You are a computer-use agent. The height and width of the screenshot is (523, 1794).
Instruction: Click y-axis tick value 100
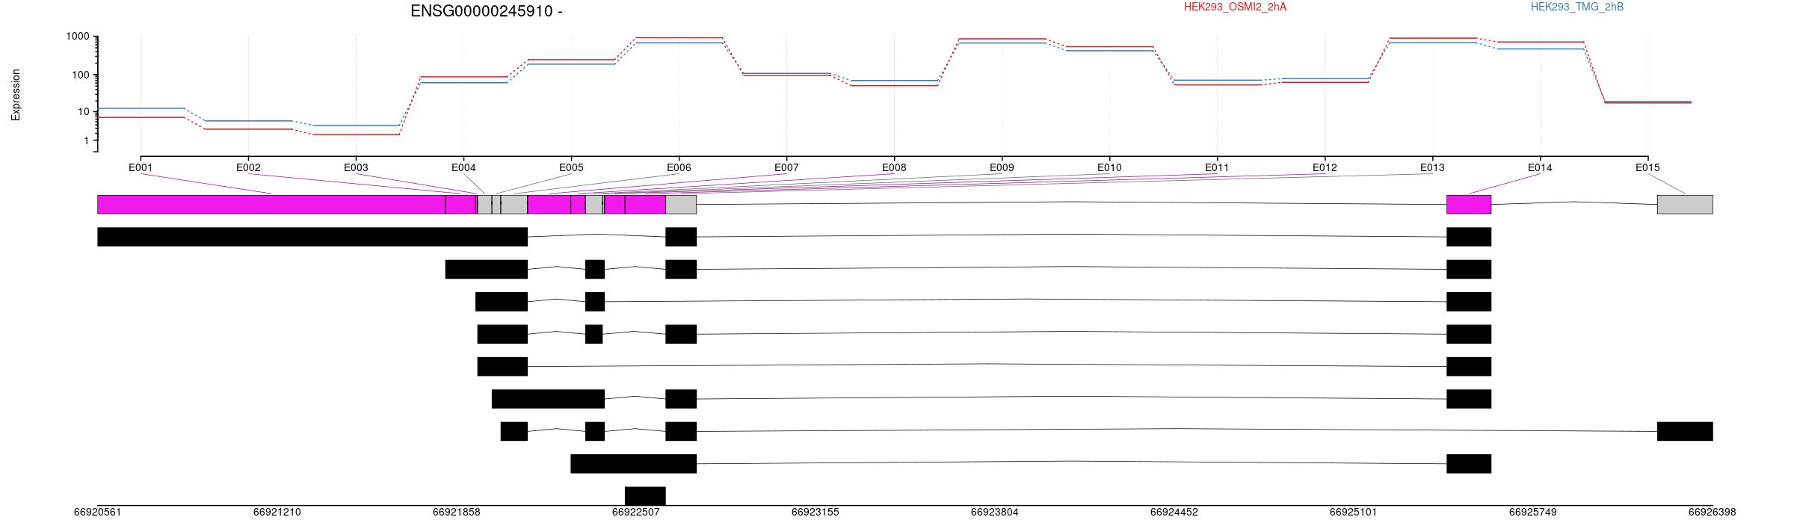click(x=81, y=75)
